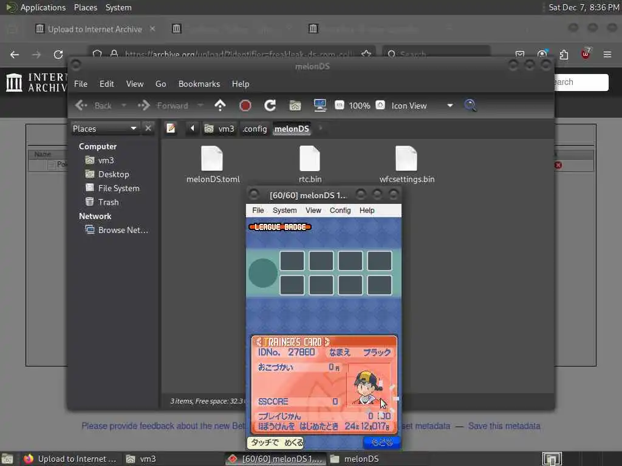Open Computer location icon in toolbar
622x466 pixels.
pyautogui.click(x=320, y=106)
